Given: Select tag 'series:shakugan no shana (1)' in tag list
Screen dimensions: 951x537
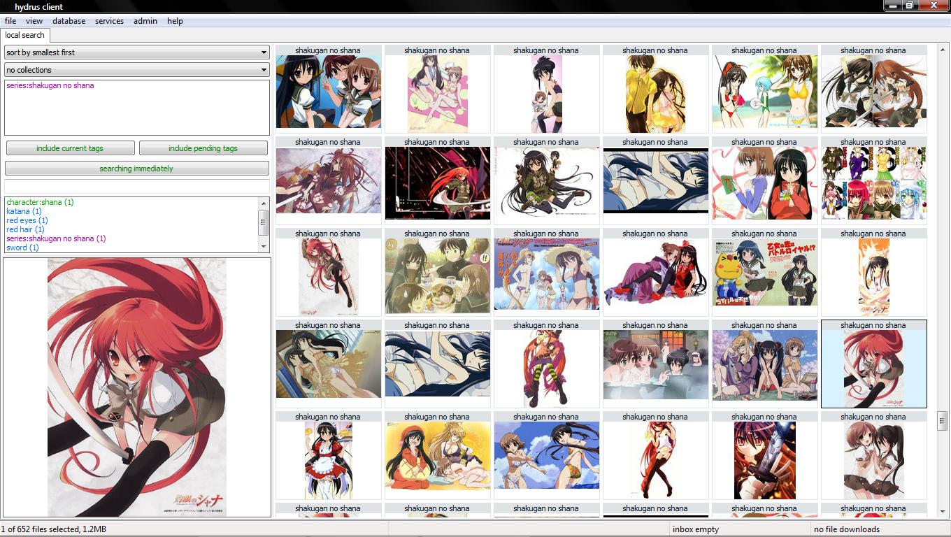Looking at the screenshot, I should [56, 238].
